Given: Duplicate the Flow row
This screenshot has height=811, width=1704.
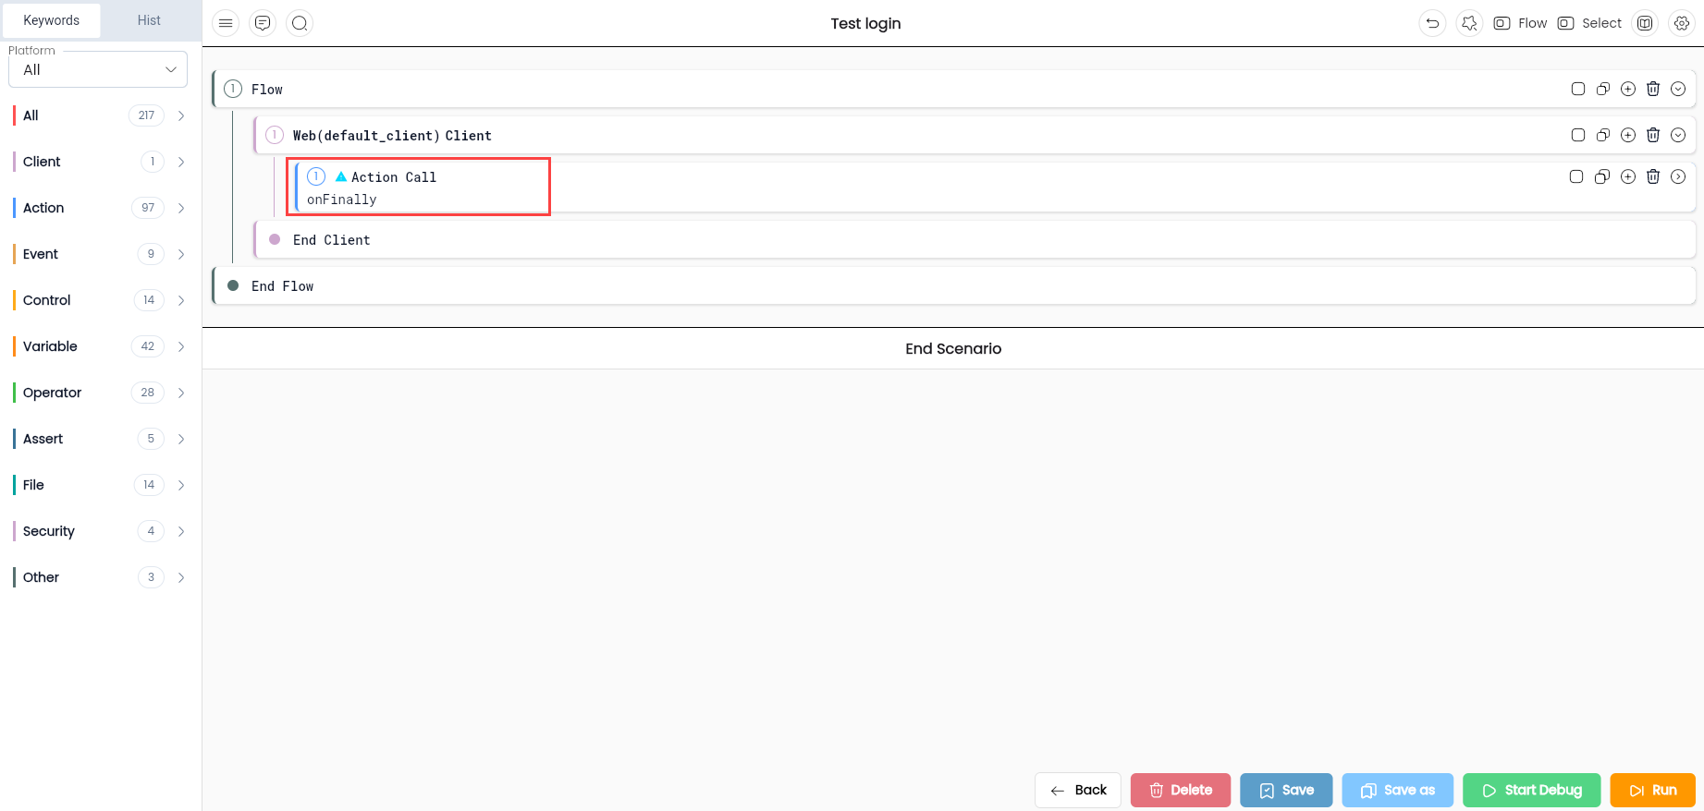Looking at the screenshot, I should click(1603, 89).
